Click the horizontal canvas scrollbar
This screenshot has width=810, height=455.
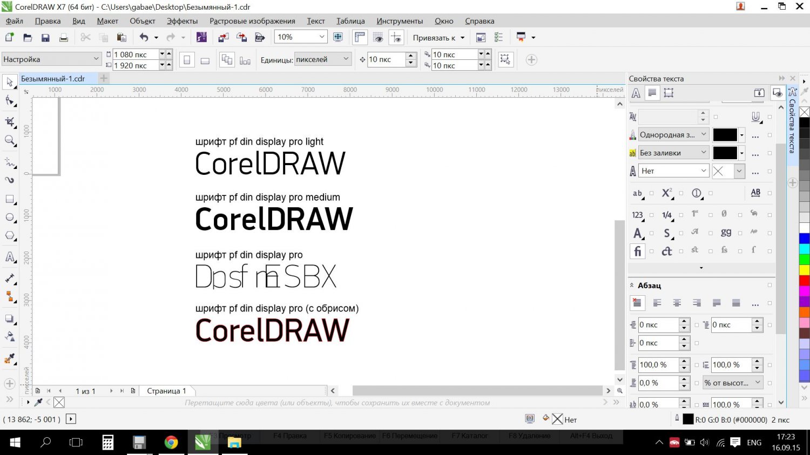[477, 390]
